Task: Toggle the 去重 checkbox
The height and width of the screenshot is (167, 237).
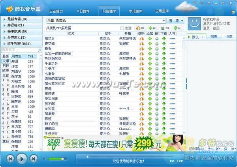Action: pyautogui.click(x=122, y=28)
